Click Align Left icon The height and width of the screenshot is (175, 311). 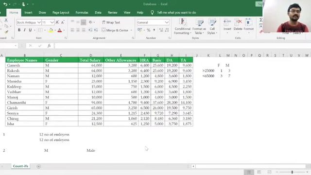point(72,30)
